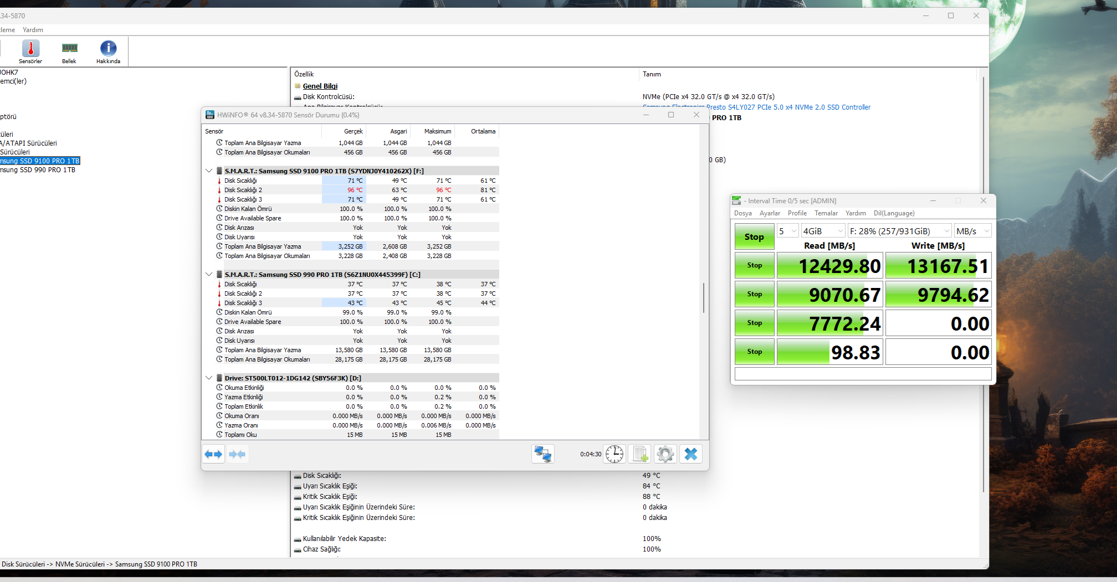Click the Gerçek column header
This screenshot has width=1117, height=582.
tap(344, 131)
